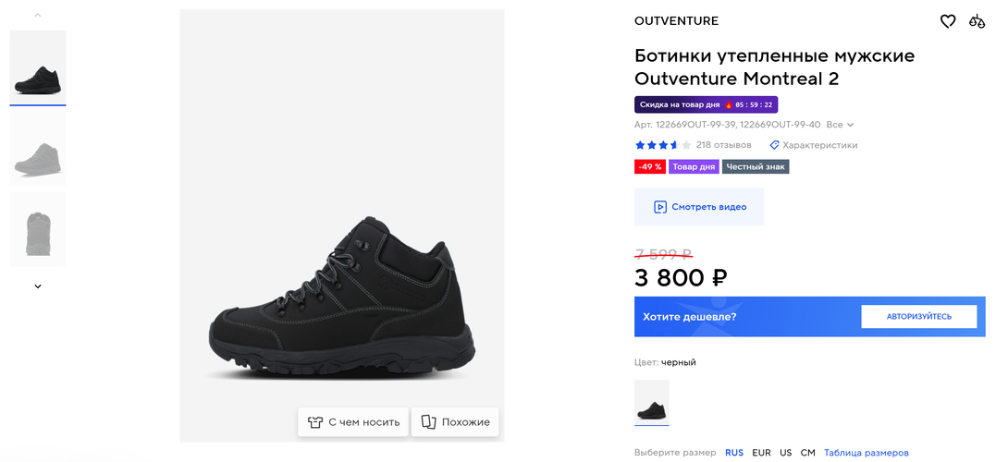This screenshot has width=1008, height=462.
Task: Select CM size system
Action: pyautogui.click(x=808, y=453)
